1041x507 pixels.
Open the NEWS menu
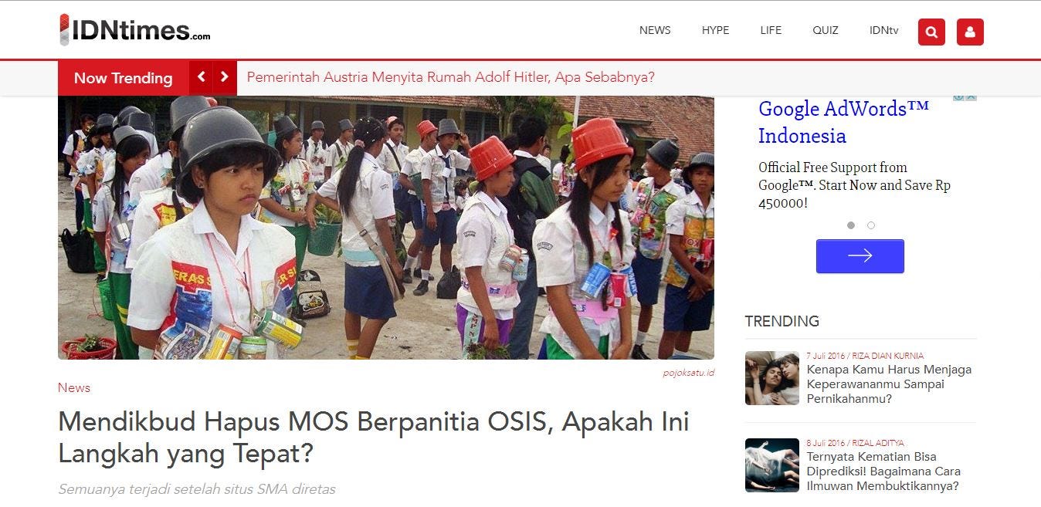pos(655,31)
